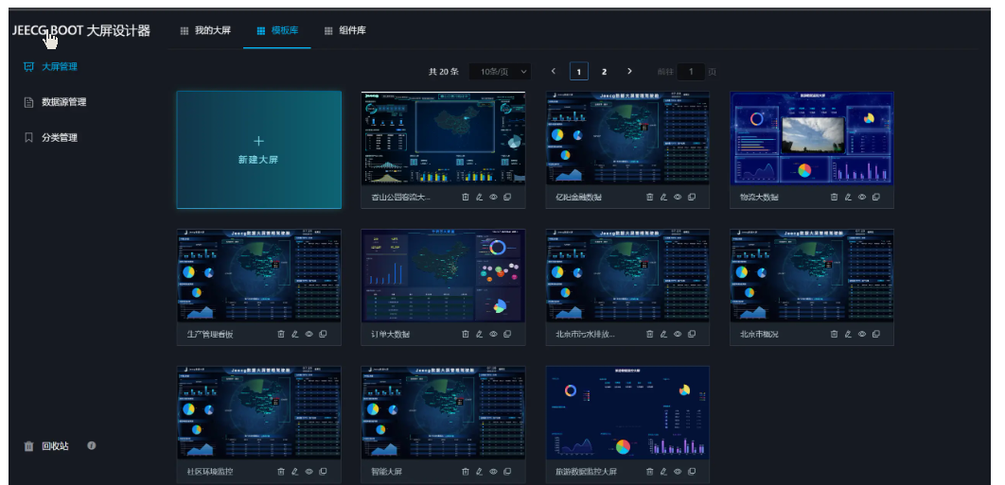Image resolution: width=1005 pixels, height=485 pixels.
Task: Preview the 香山公园客流大... template
Action: pyautogui.click(x=494, y=198)
